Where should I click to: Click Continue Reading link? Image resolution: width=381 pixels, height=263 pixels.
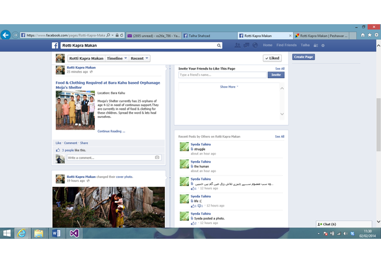click(112, 131)
